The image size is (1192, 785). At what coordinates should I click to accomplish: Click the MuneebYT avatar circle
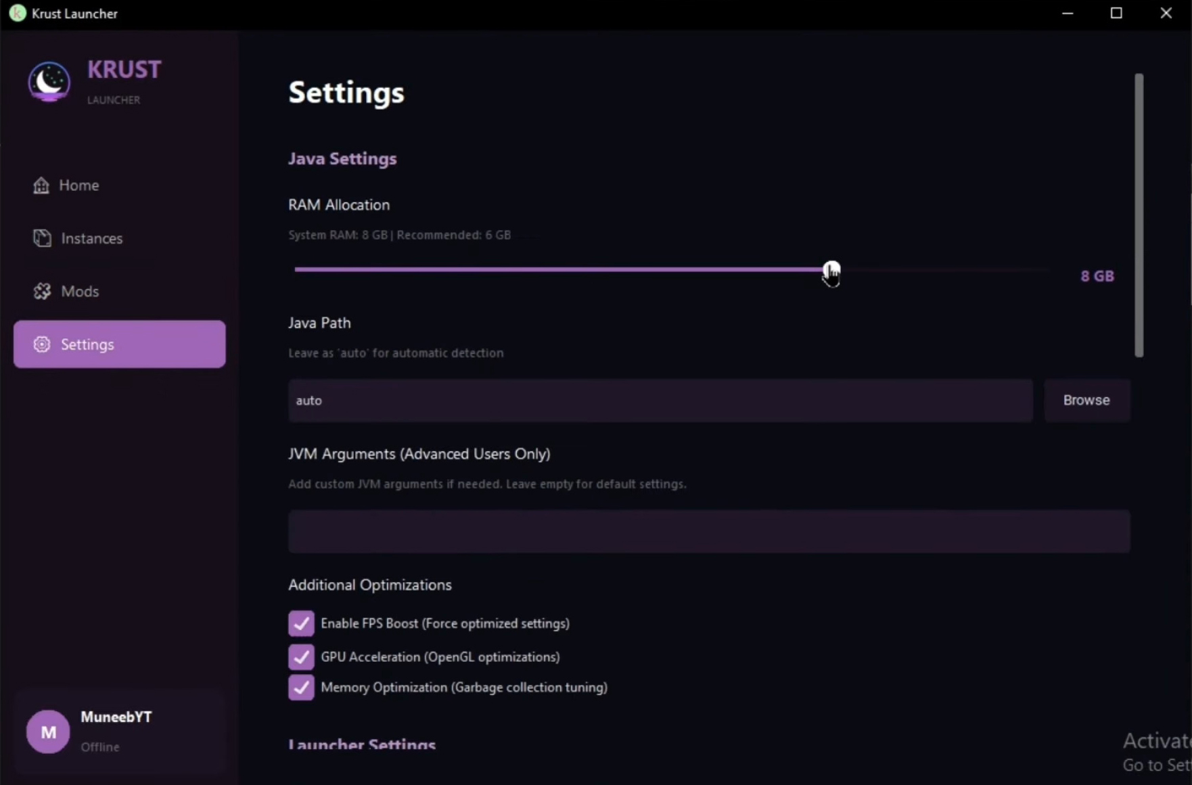[x=48, y=732]
